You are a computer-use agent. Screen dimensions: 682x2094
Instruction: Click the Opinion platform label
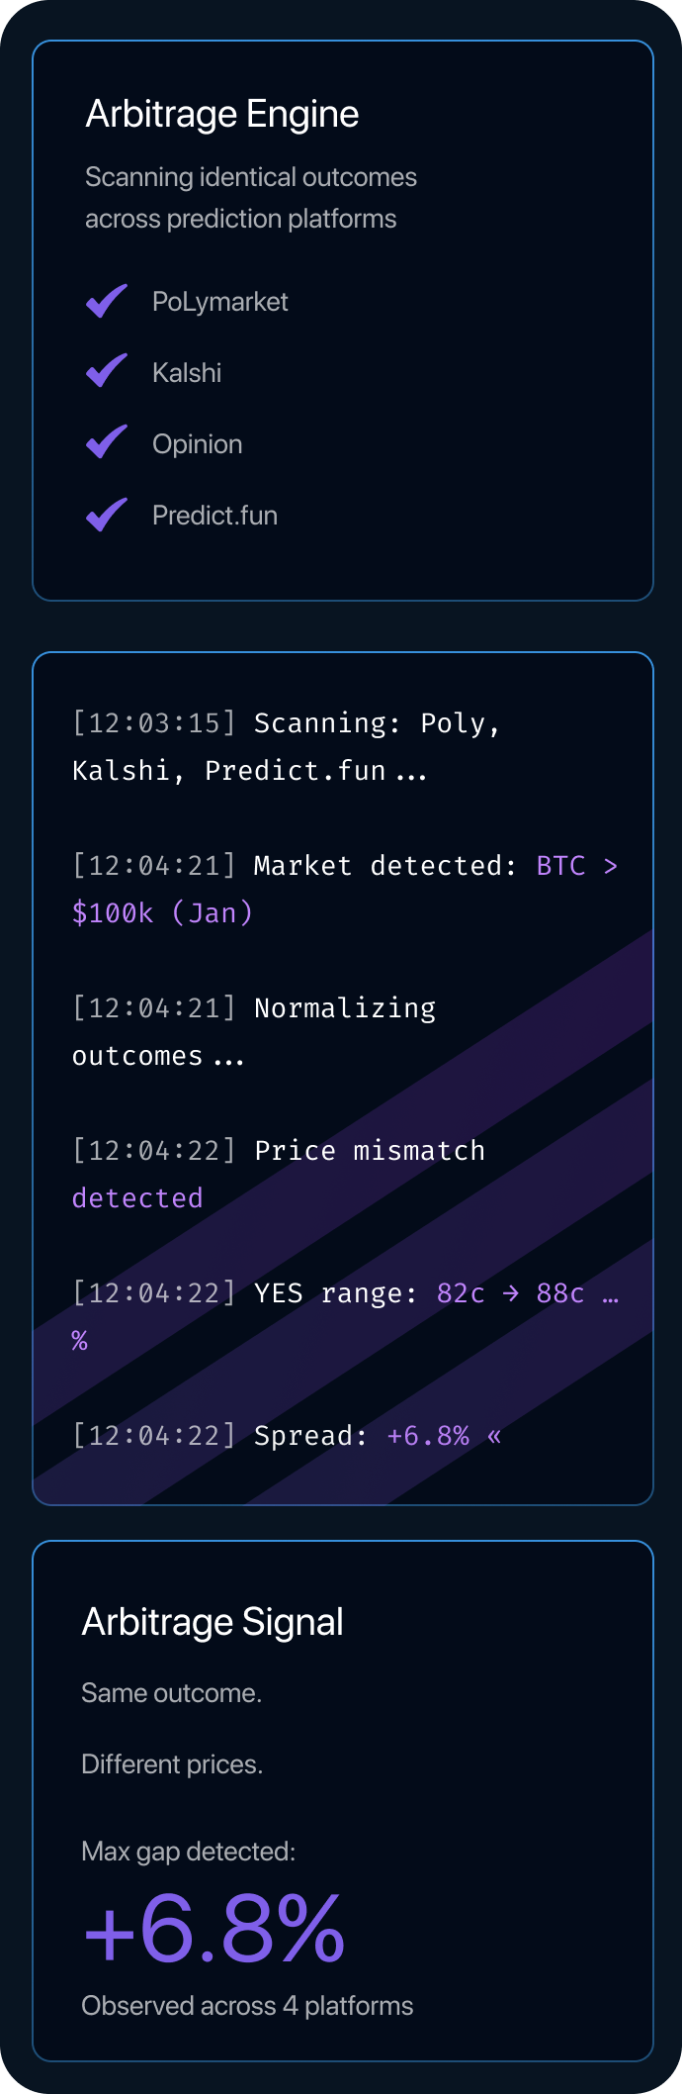point(197,444)
